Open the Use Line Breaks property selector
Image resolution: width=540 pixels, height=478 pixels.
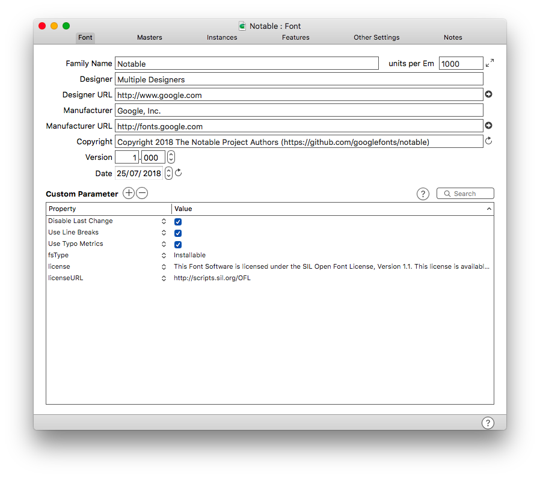[x=164, y=233]
